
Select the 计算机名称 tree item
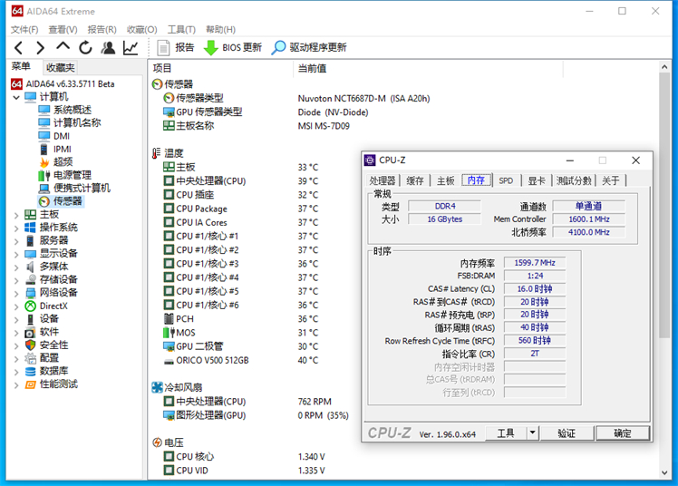[x=70, y=122]
